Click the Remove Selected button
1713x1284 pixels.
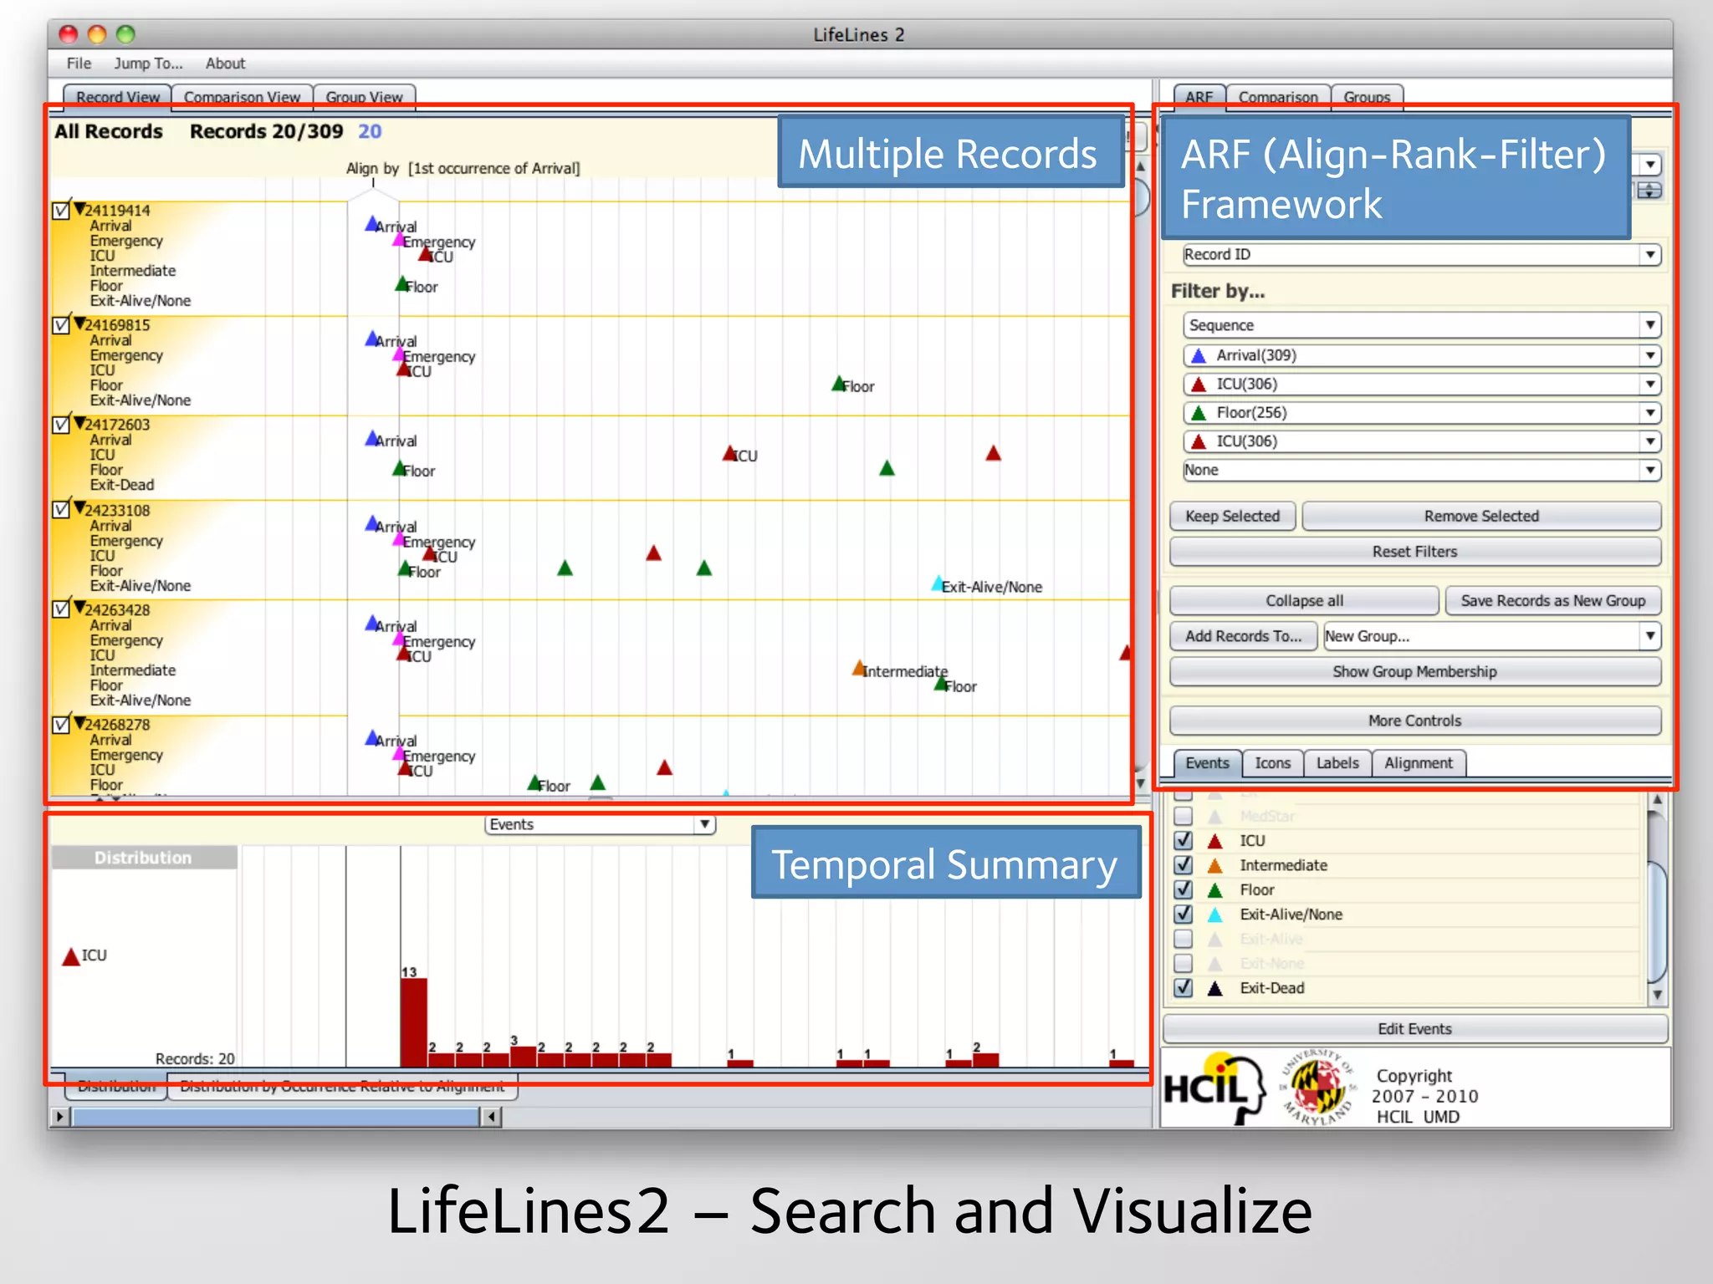pyautogui.click(x=1481, y=516)
